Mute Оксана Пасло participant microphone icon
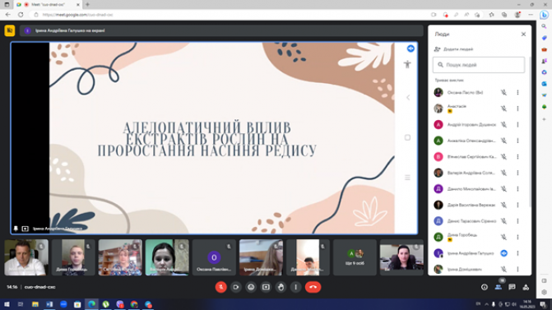This screenshot has height=310, width=552. tap(503, 93)
